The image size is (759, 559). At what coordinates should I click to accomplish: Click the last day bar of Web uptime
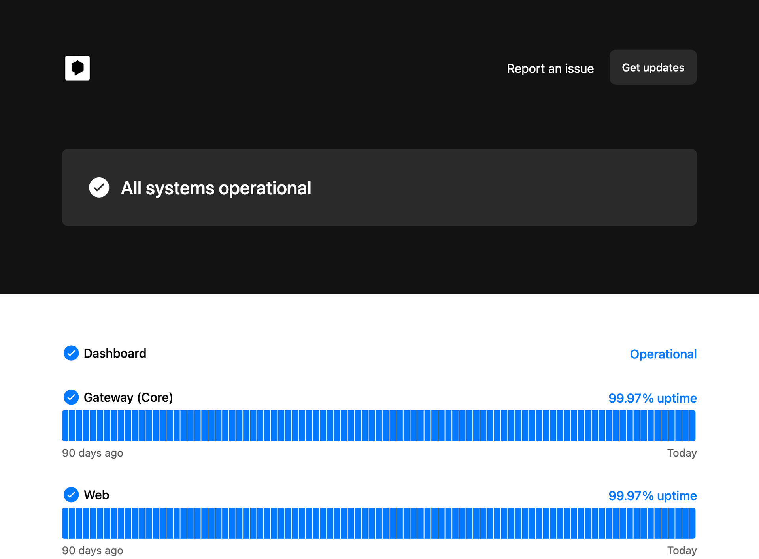[x=692, y=523]
